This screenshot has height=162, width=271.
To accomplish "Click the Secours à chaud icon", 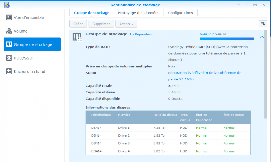I will (9, 72).
